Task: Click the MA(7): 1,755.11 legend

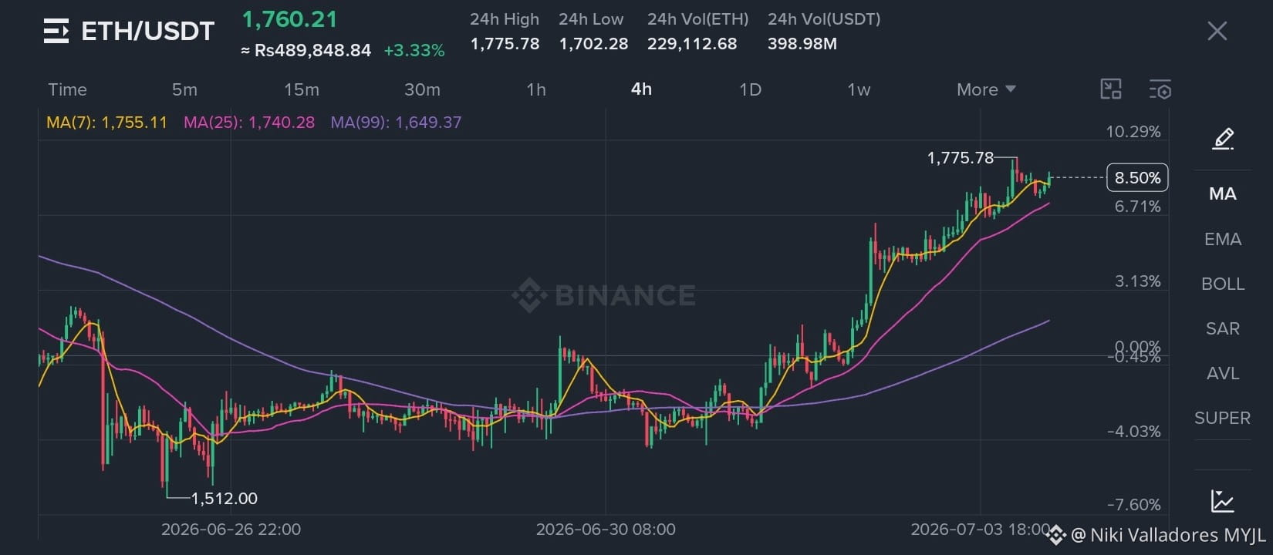Action: (106, 122)
